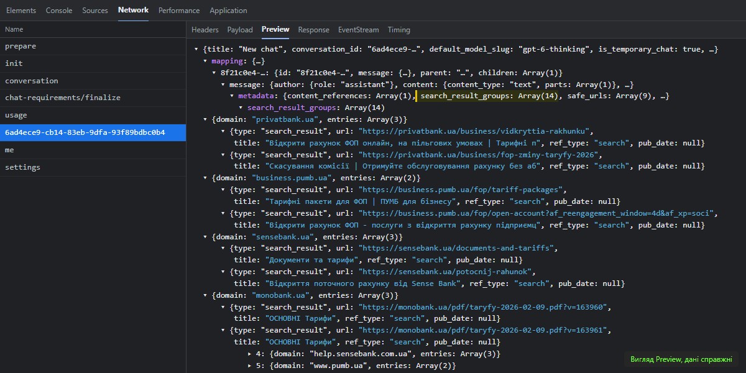The image size is (746, 373).
Task: Click the title value "Документи та тарифи"
Action: click(x=311, y=260)
